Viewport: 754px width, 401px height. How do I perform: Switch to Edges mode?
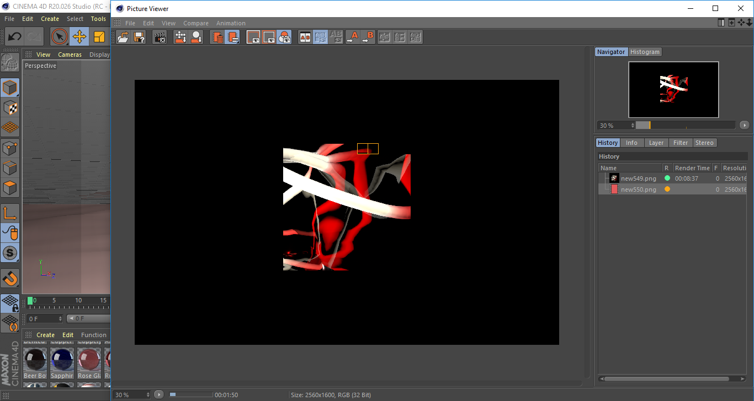click(x=9, y=167)
